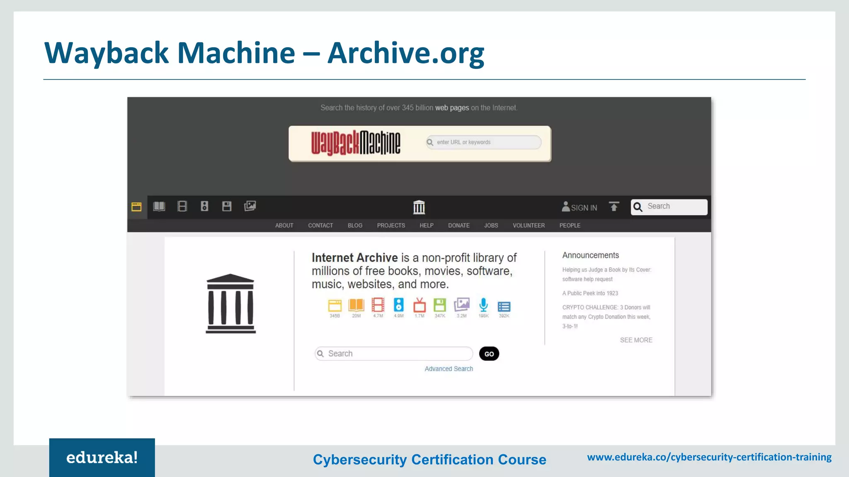Click the black GO button
The image size is (849, 477).
pyautogui.click(x=489, y=354)
